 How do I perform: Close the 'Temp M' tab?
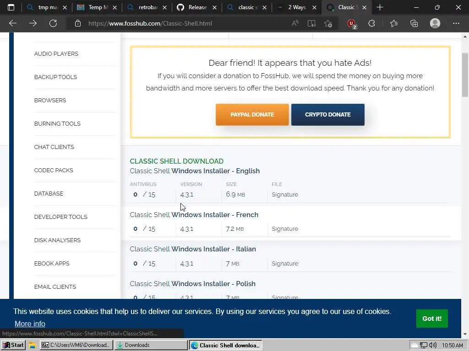pyautogui.click(x=115, y=8)
